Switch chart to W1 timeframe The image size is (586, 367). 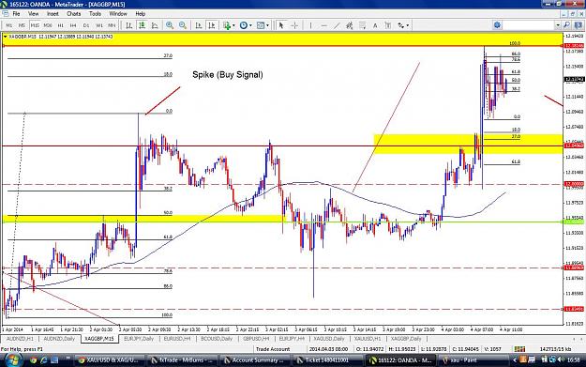coord(99,25)
